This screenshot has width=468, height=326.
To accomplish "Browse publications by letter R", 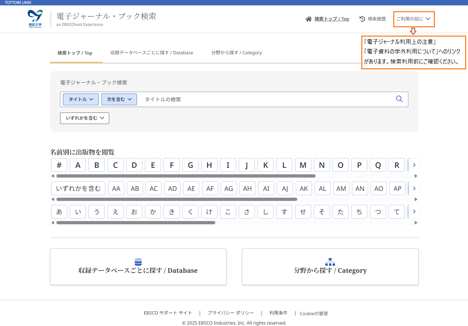I will coord(397,165).
